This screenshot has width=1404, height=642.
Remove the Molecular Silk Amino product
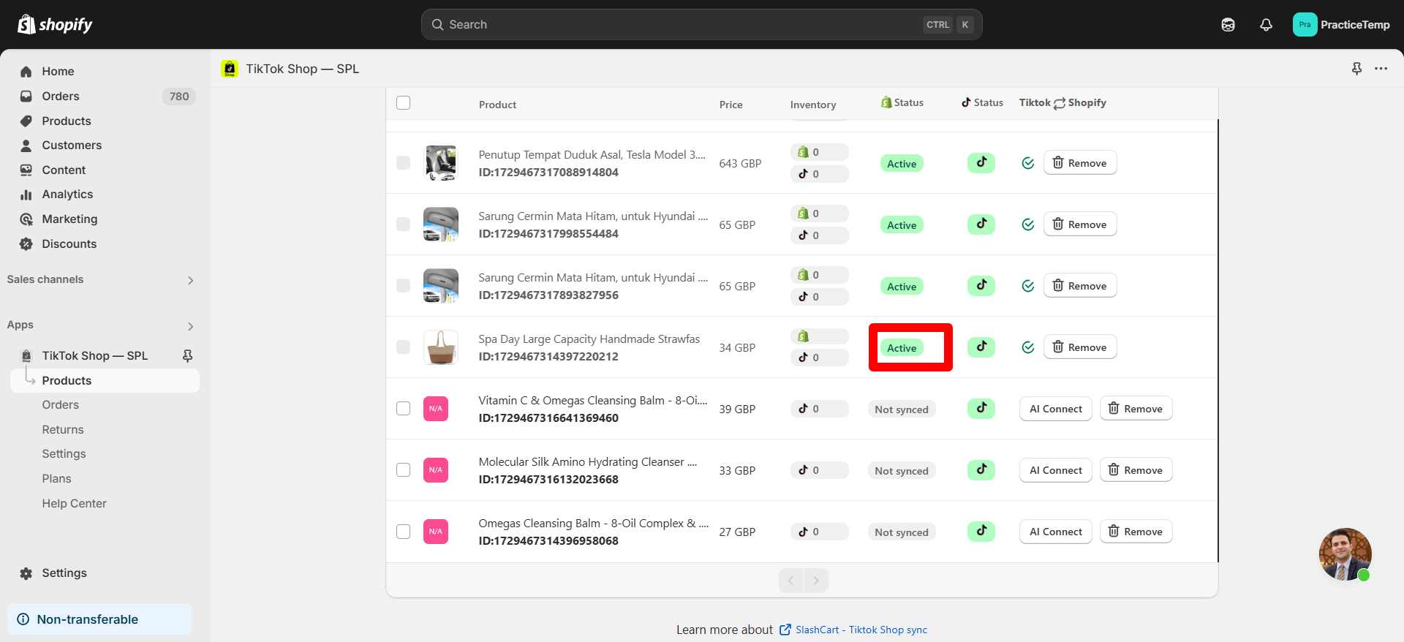1136,469
